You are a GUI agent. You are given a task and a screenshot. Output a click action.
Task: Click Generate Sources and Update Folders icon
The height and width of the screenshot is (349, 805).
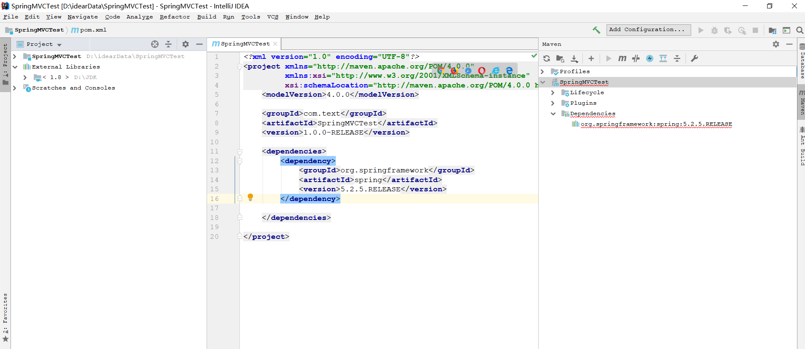point(560,58)
